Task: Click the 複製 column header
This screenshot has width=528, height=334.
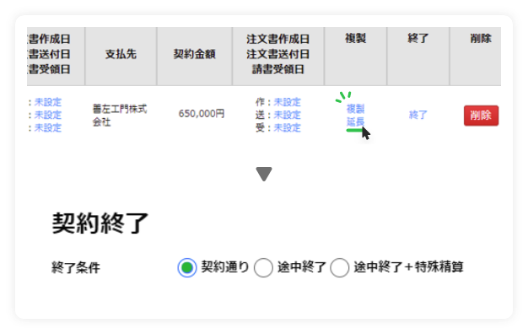Action: (355, 39)
